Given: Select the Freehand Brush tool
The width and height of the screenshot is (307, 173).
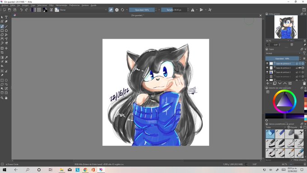Looking at the screenshot, I should (x=2, y=27).
